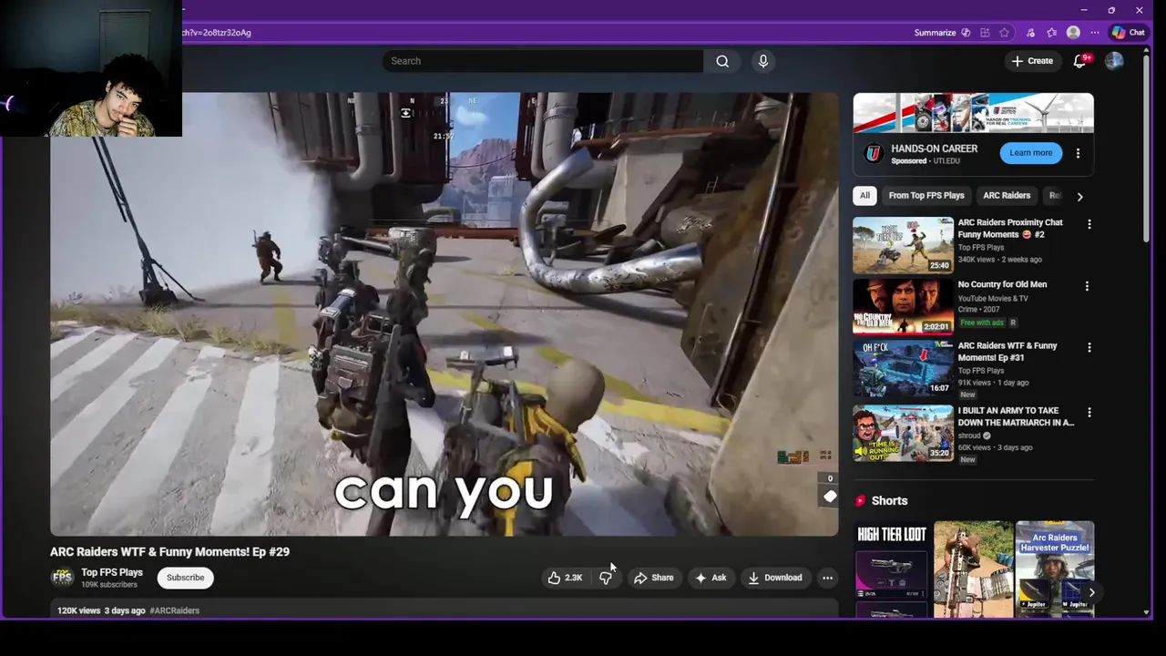Open Top FPS Plays channel avatar
The width and height of the screenshot is (1166, 656).
[62, 578]
